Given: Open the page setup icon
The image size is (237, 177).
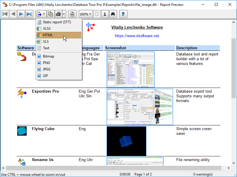Looking at the screenshot, I should 73,14.
